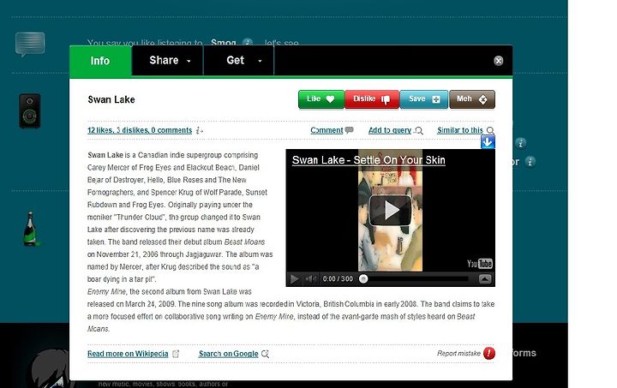Click magnifier icon next to Add to query
617x388 pixels.
click(419, 130)
